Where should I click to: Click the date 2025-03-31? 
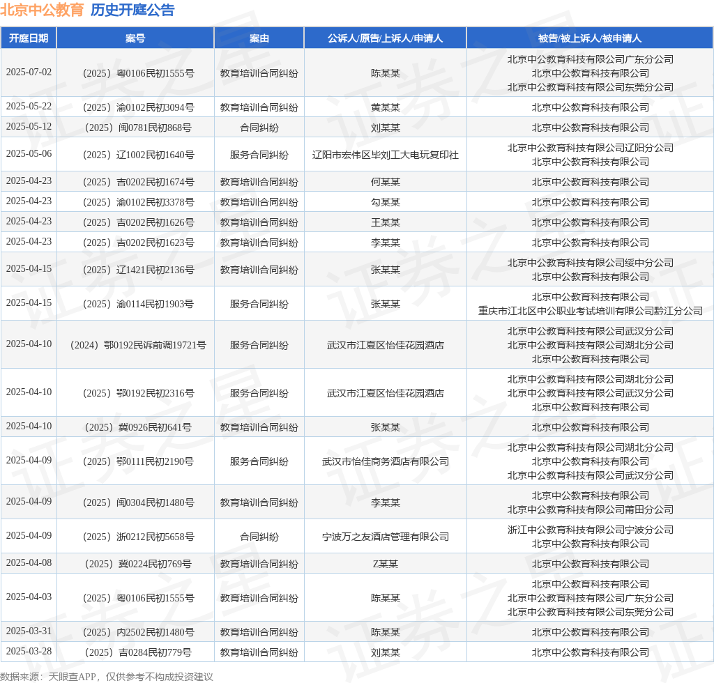pos(29,631)
